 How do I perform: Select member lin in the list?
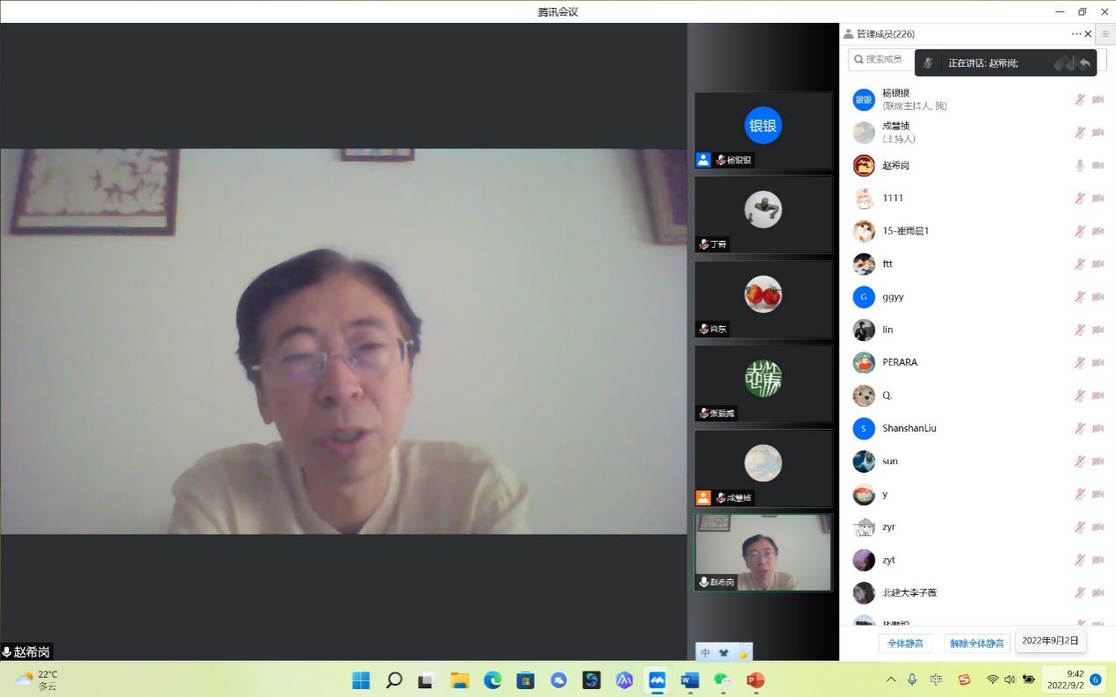tap(887, 330)
